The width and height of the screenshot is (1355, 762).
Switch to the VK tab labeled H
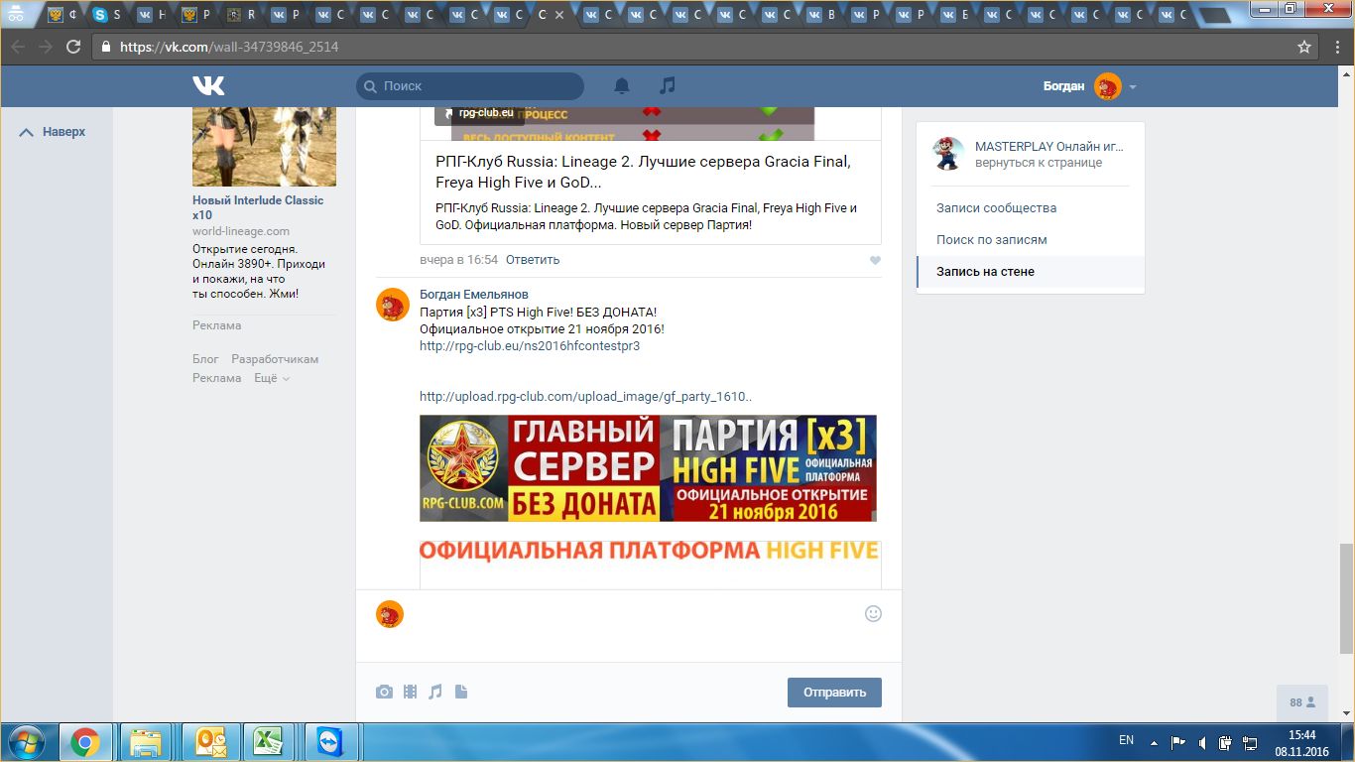(152, 15)
